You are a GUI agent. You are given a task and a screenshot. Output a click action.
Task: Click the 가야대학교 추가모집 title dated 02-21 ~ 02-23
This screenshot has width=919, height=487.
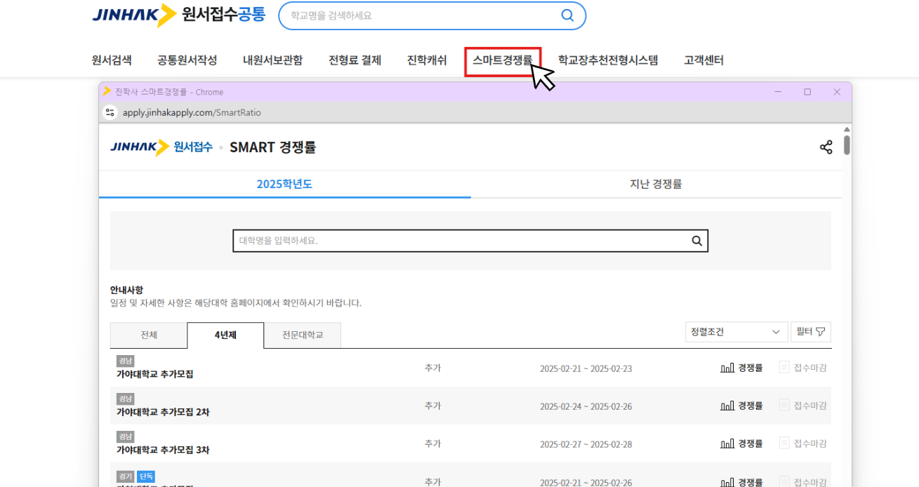click(x=155, y=374)
